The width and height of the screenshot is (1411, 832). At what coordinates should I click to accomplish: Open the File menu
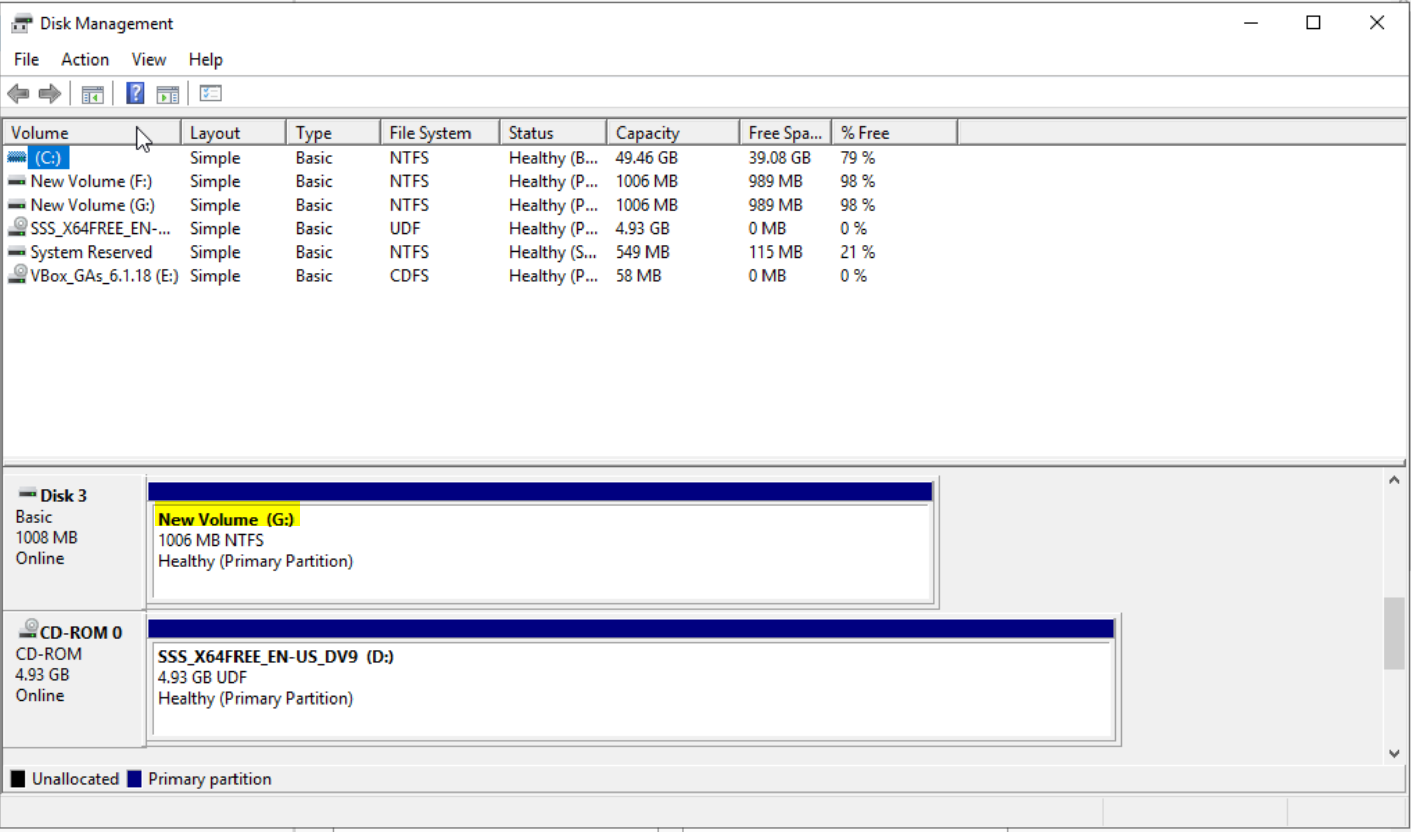26,59
